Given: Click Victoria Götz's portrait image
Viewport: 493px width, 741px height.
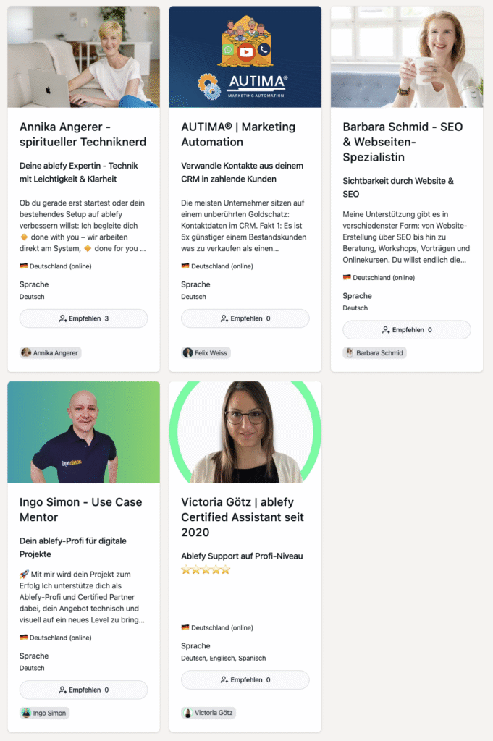Looking at the screenshot, I should (245, 432).
